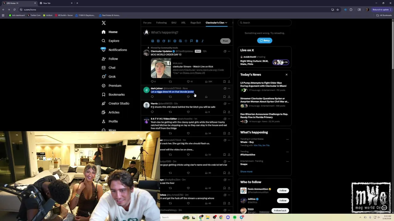Add a poll in the composer

[x=169, y=41]
